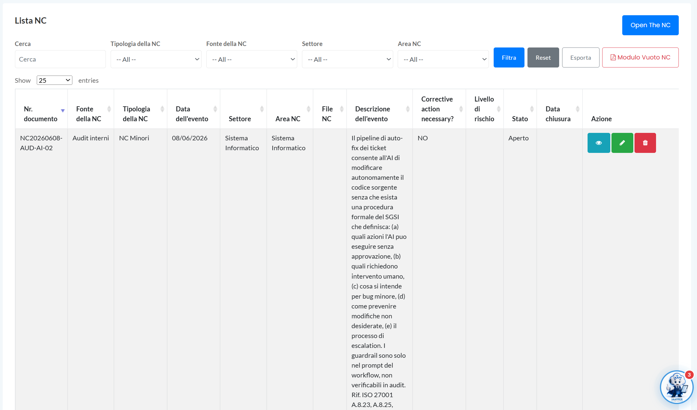Viewport: 697px width, 410px height.
Task: Edit the NC record with green pencil
Action: point(622,143)
